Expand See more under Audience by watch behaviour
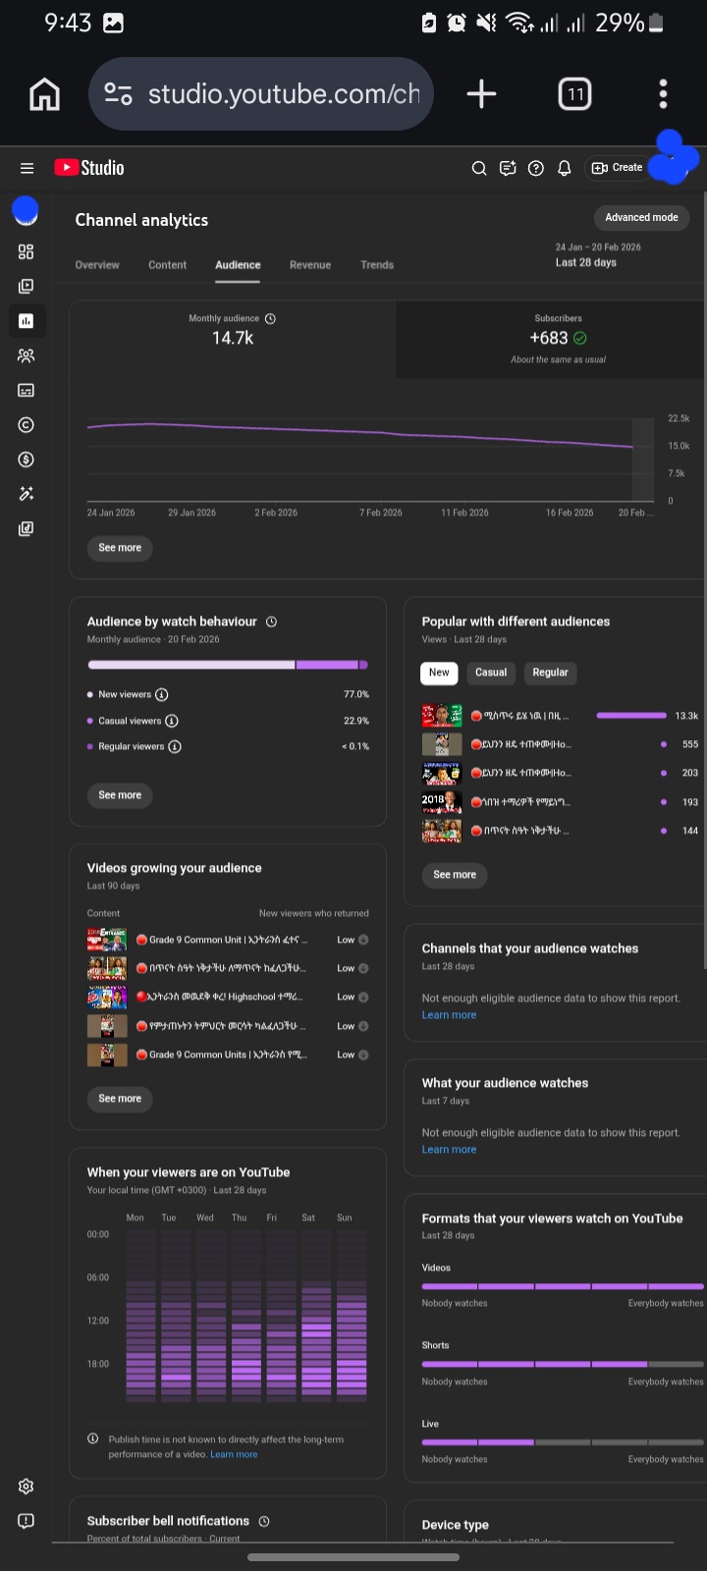The width and height of the screenshot is (707, 1571). 120,795
